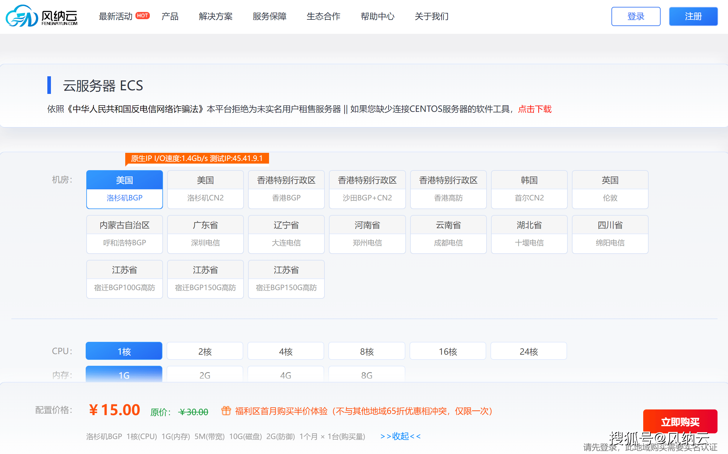The width and height of the screenshot is (728, 454).
Task: Open the 最新活动 menu item
Action: pos(115,16)
